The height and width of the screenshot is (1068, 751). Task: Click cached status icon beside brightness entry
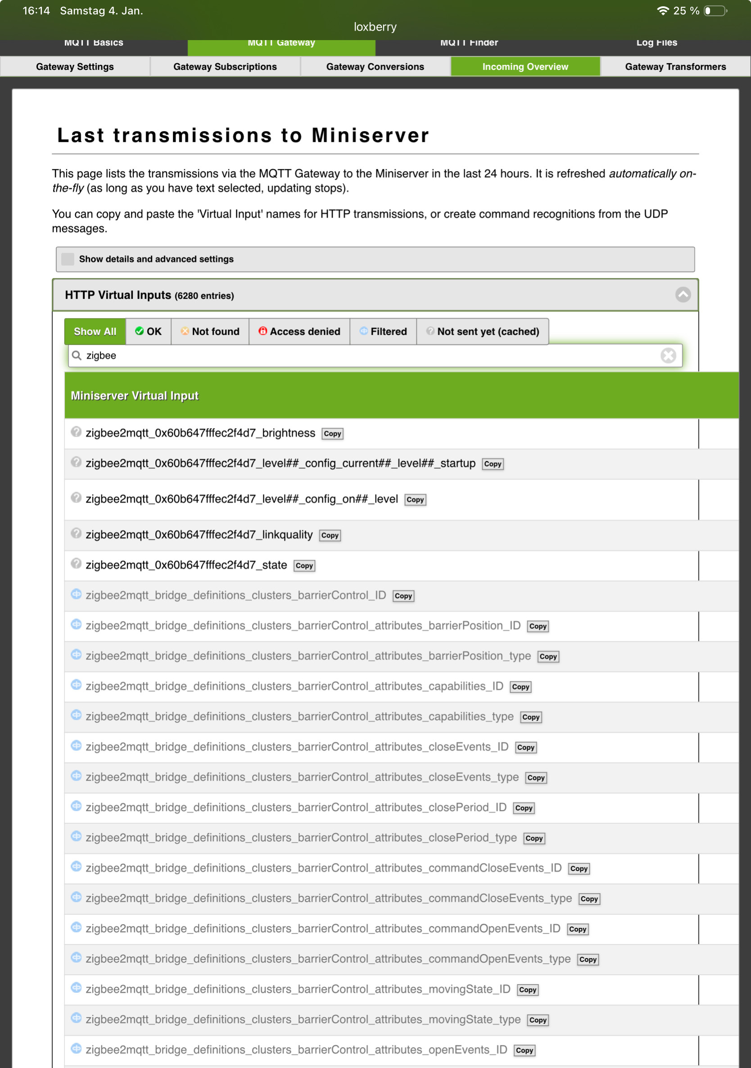click(x=76, y=432)
